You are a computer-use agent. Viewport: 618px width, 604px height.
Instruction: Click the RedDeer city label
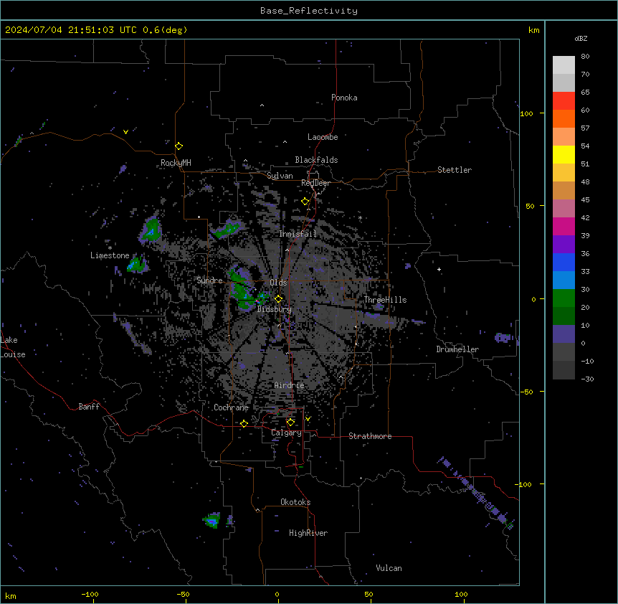[x=315, y=183]
